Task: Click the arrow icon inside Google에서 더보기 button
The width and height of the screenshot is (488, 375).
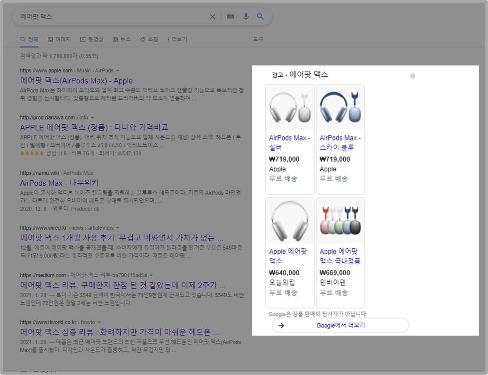Action: pyautogui.click(x=281, y=325)
